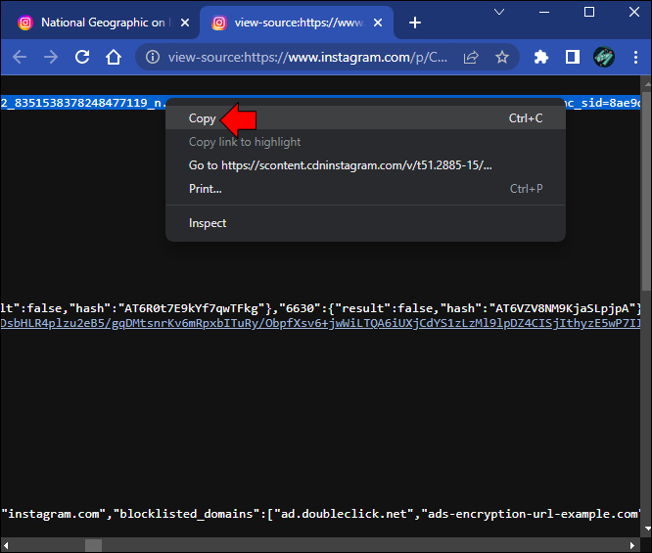Click the "ad.doubleclick.net" source text
This screenshot has height=553, width=652.
(x=344, y=514)
